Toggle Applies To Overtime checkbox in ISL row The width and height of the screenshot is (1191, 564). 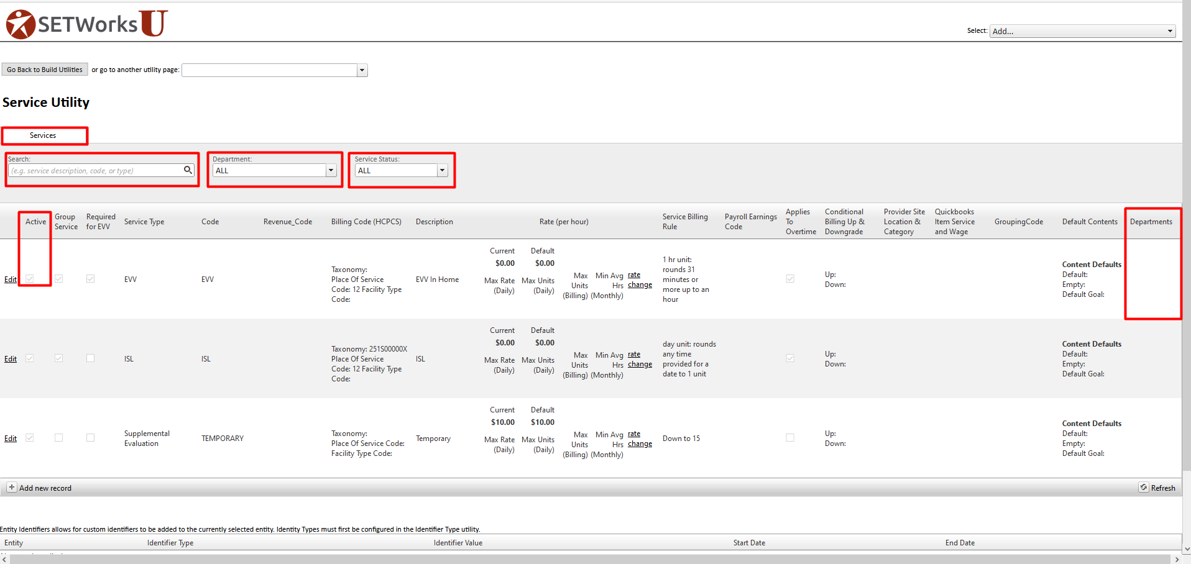[x=790, y=358]
